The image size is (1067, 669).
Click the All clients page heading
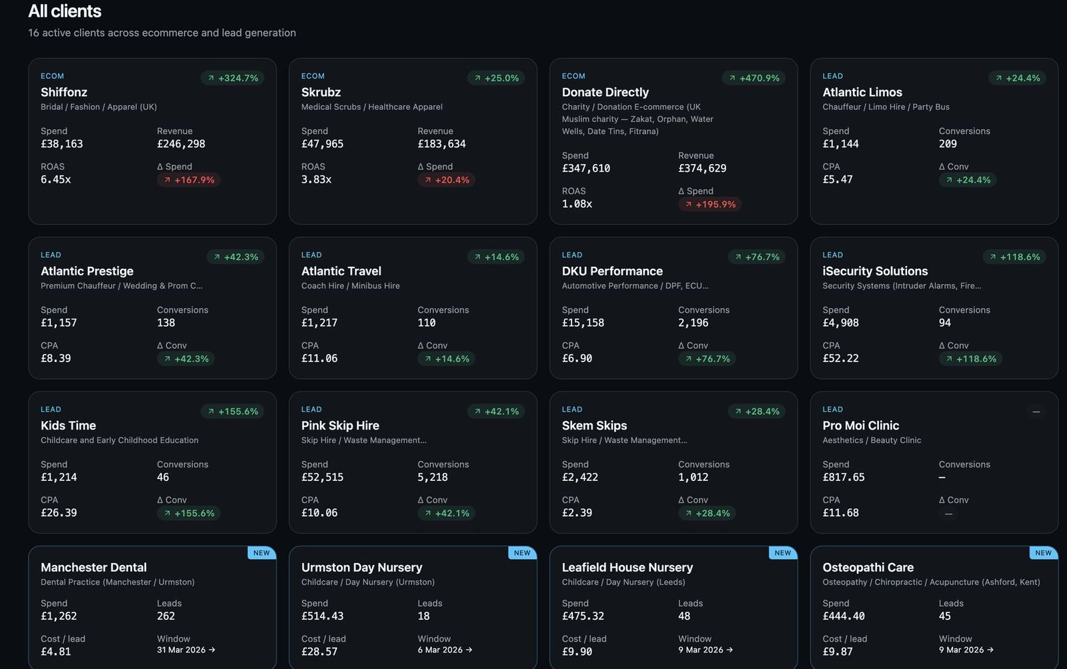pos(65,11)
